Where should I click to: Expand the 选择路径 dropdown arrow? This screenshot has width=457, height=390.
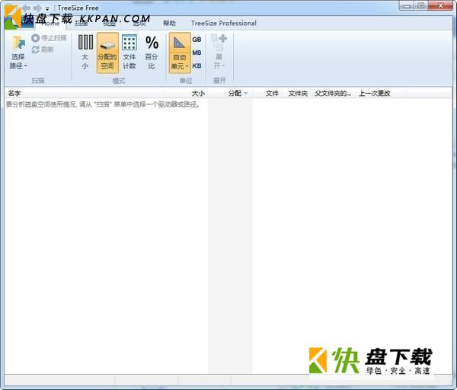[x=26, y=66]
